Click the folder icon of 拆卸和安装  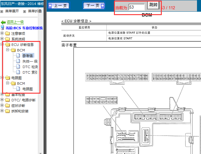tap(7, 111)
